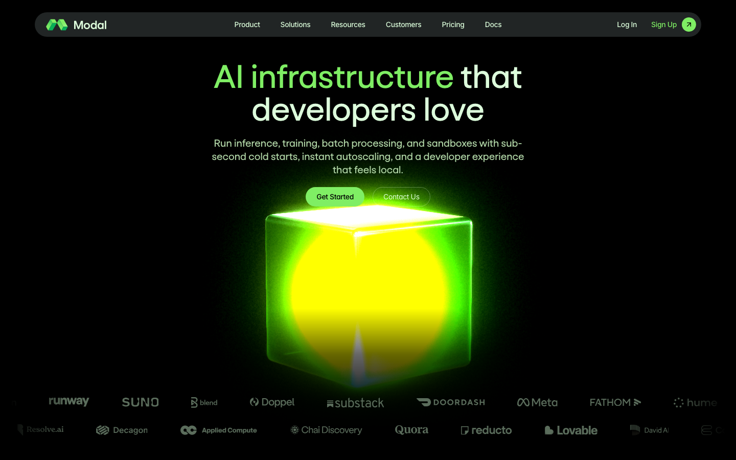736x460 pixels.
Task: Click the blend logo
Action: tap(204, 403)
